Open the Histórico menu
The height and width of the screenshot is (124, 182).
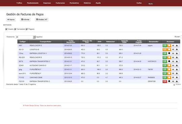click(87, 3)
